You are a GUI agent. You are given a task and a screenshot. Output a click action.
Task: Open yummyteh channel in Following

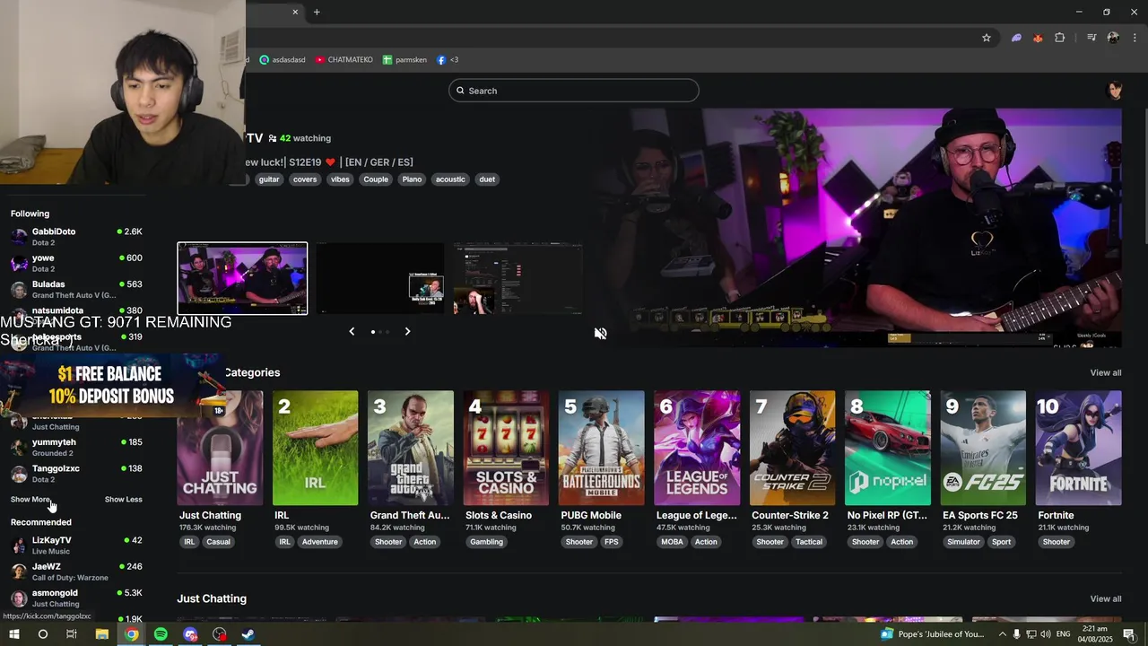(x=76, y=447)
